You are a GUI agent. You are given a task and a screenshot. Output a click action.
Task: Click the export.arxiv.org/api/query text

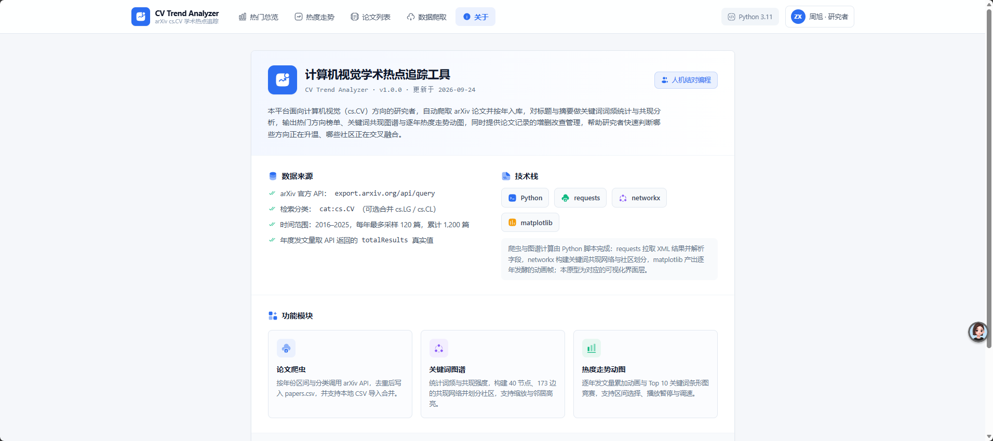[385, 194]
